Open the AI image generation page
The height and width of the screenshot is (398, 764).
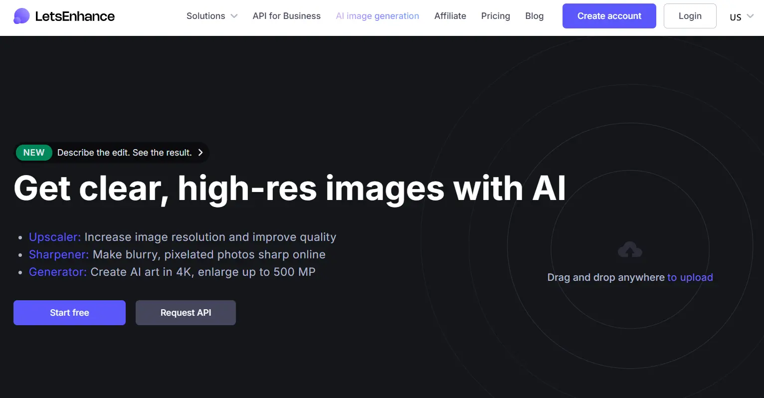[377, 15]
